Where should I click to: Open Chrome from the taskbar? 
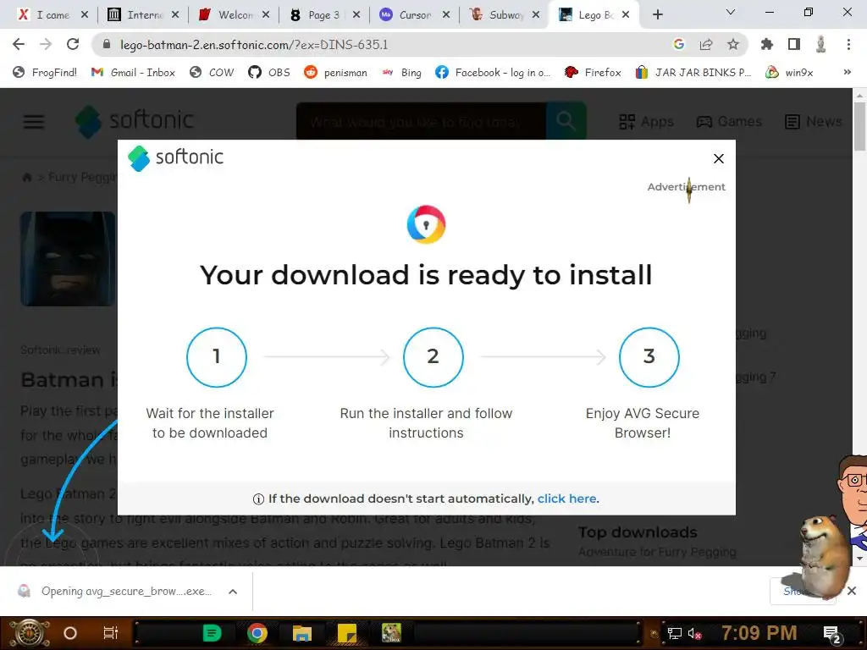tap(257, 633)
